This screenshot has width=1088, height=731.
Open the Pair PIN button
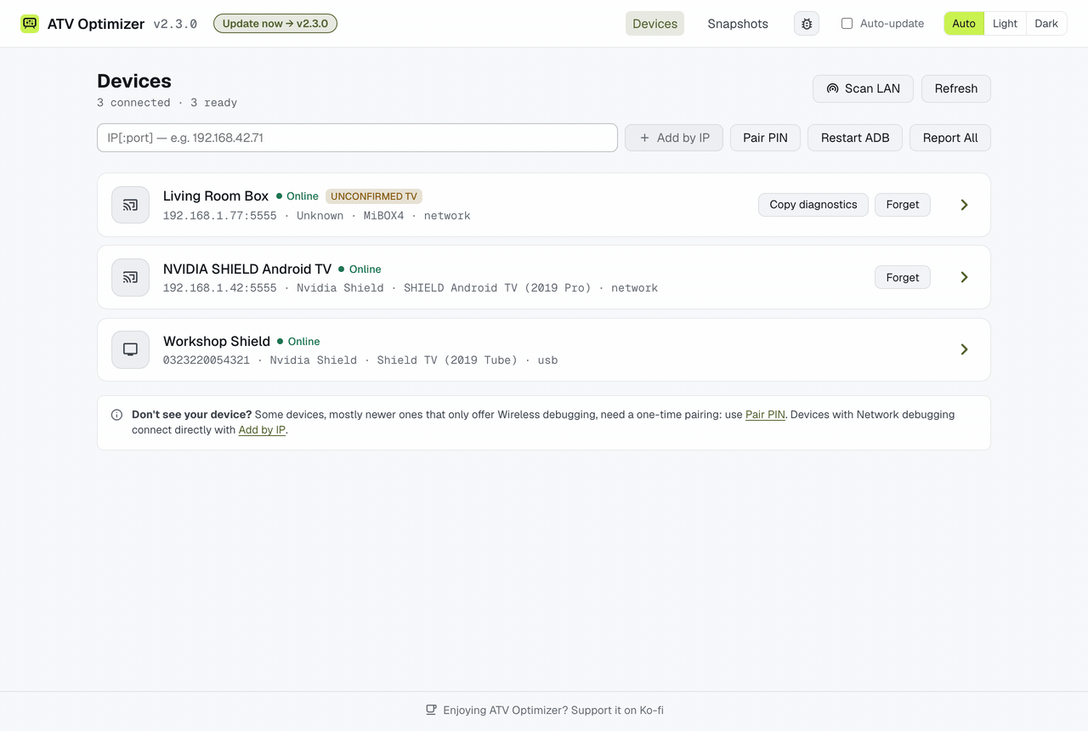[x=765, y=138]
